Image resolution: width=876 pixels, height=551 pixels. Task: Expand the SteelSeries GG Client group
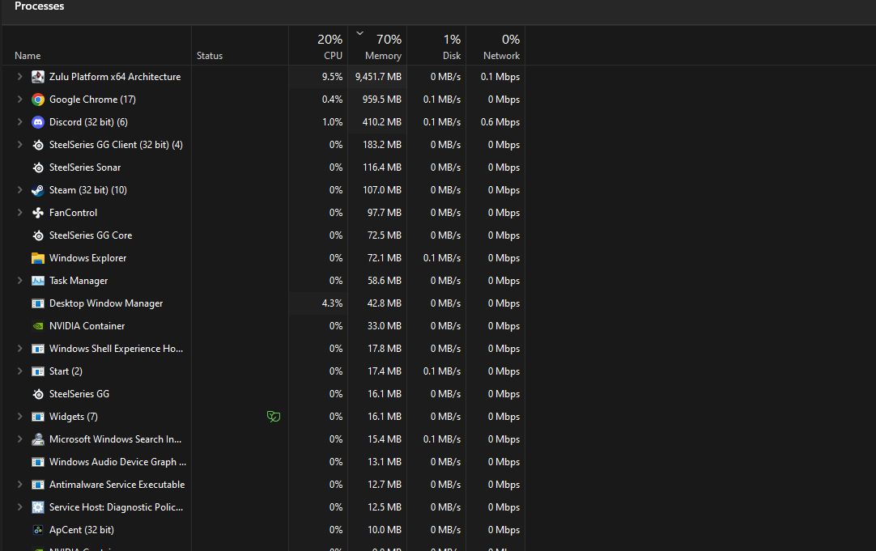point(19,145)
